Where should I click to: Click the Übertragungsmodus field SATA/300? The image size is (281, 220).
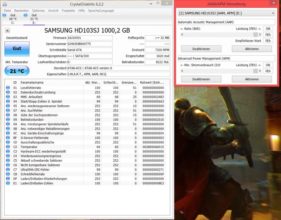click(90, 56)
